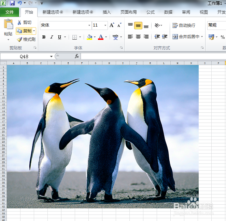Click into the formula bar field
Viewport: 226px width, 221px height.
153,56
